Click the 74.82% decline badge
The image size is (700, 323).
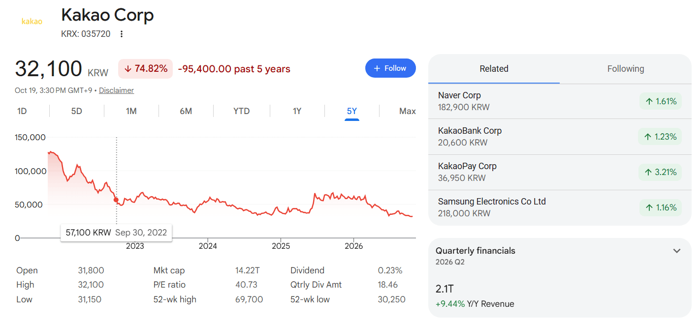pyautogui.click(x=146, y=69)
